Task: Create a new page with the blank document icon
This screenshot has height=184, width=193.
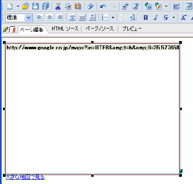Action: (x=10, y=6)
